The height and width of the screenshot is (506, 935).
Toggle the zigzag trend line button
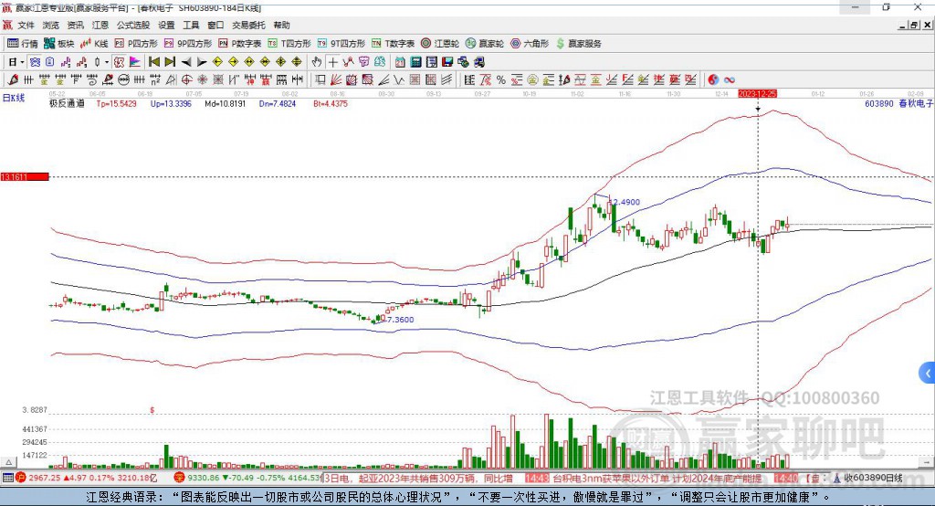(348, 62)
